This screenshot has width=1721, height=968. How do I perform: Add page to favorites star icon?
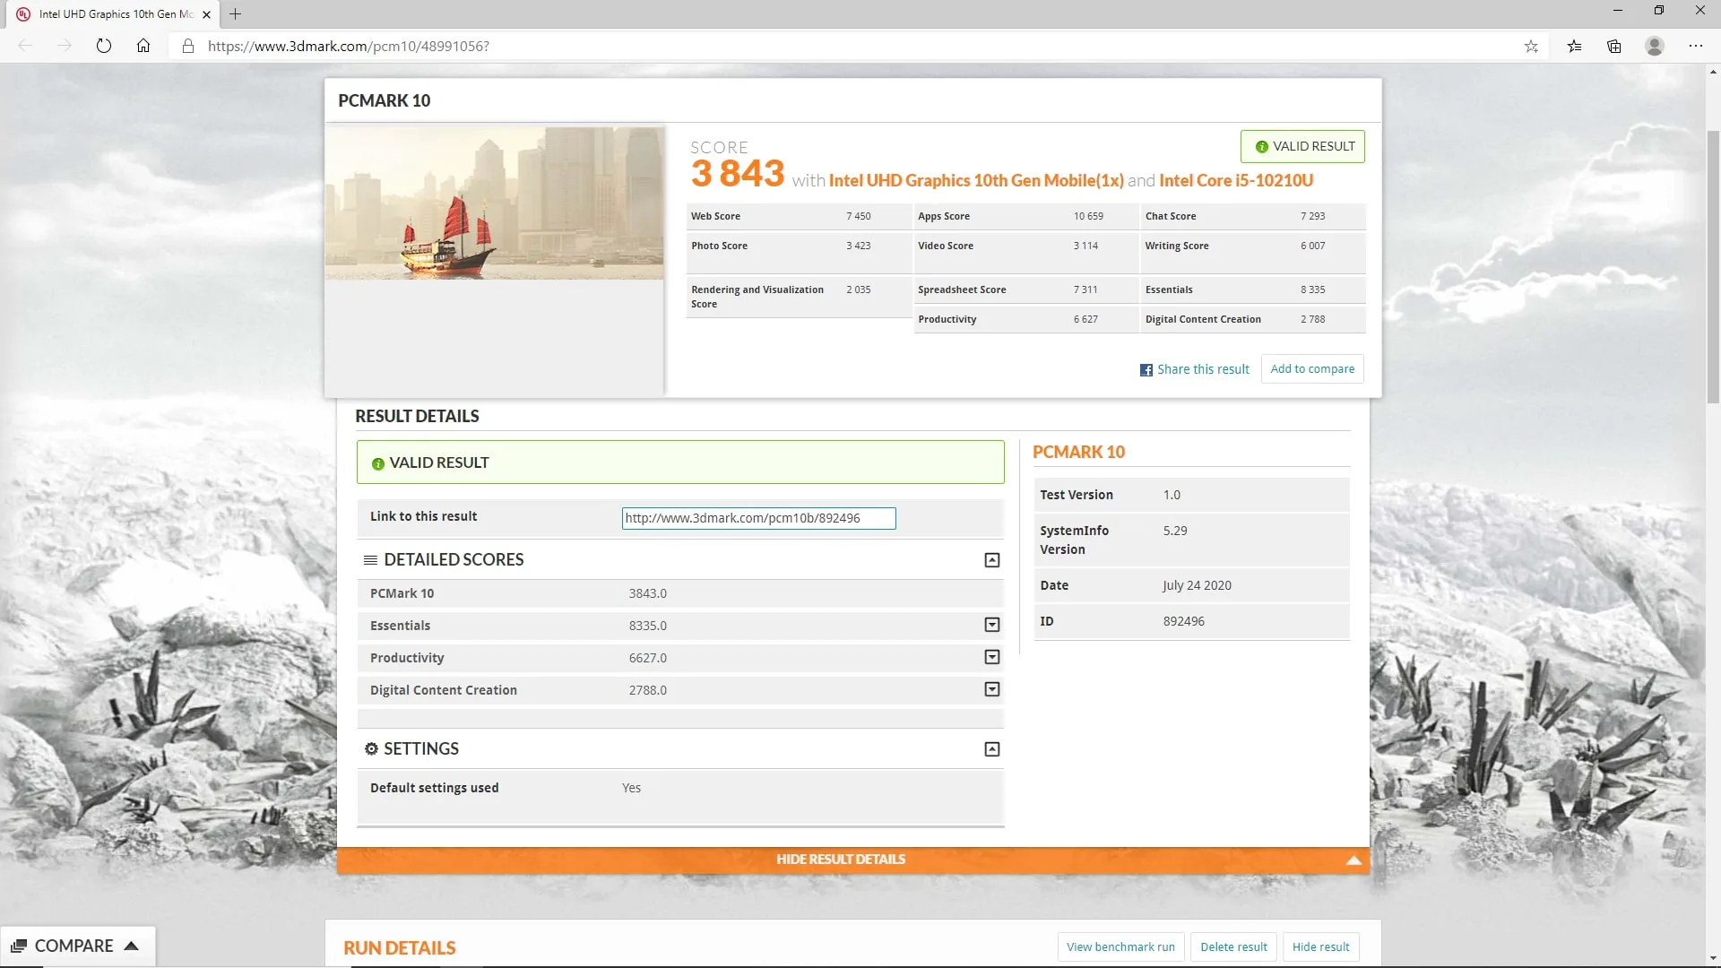(x=1531, y=46)
